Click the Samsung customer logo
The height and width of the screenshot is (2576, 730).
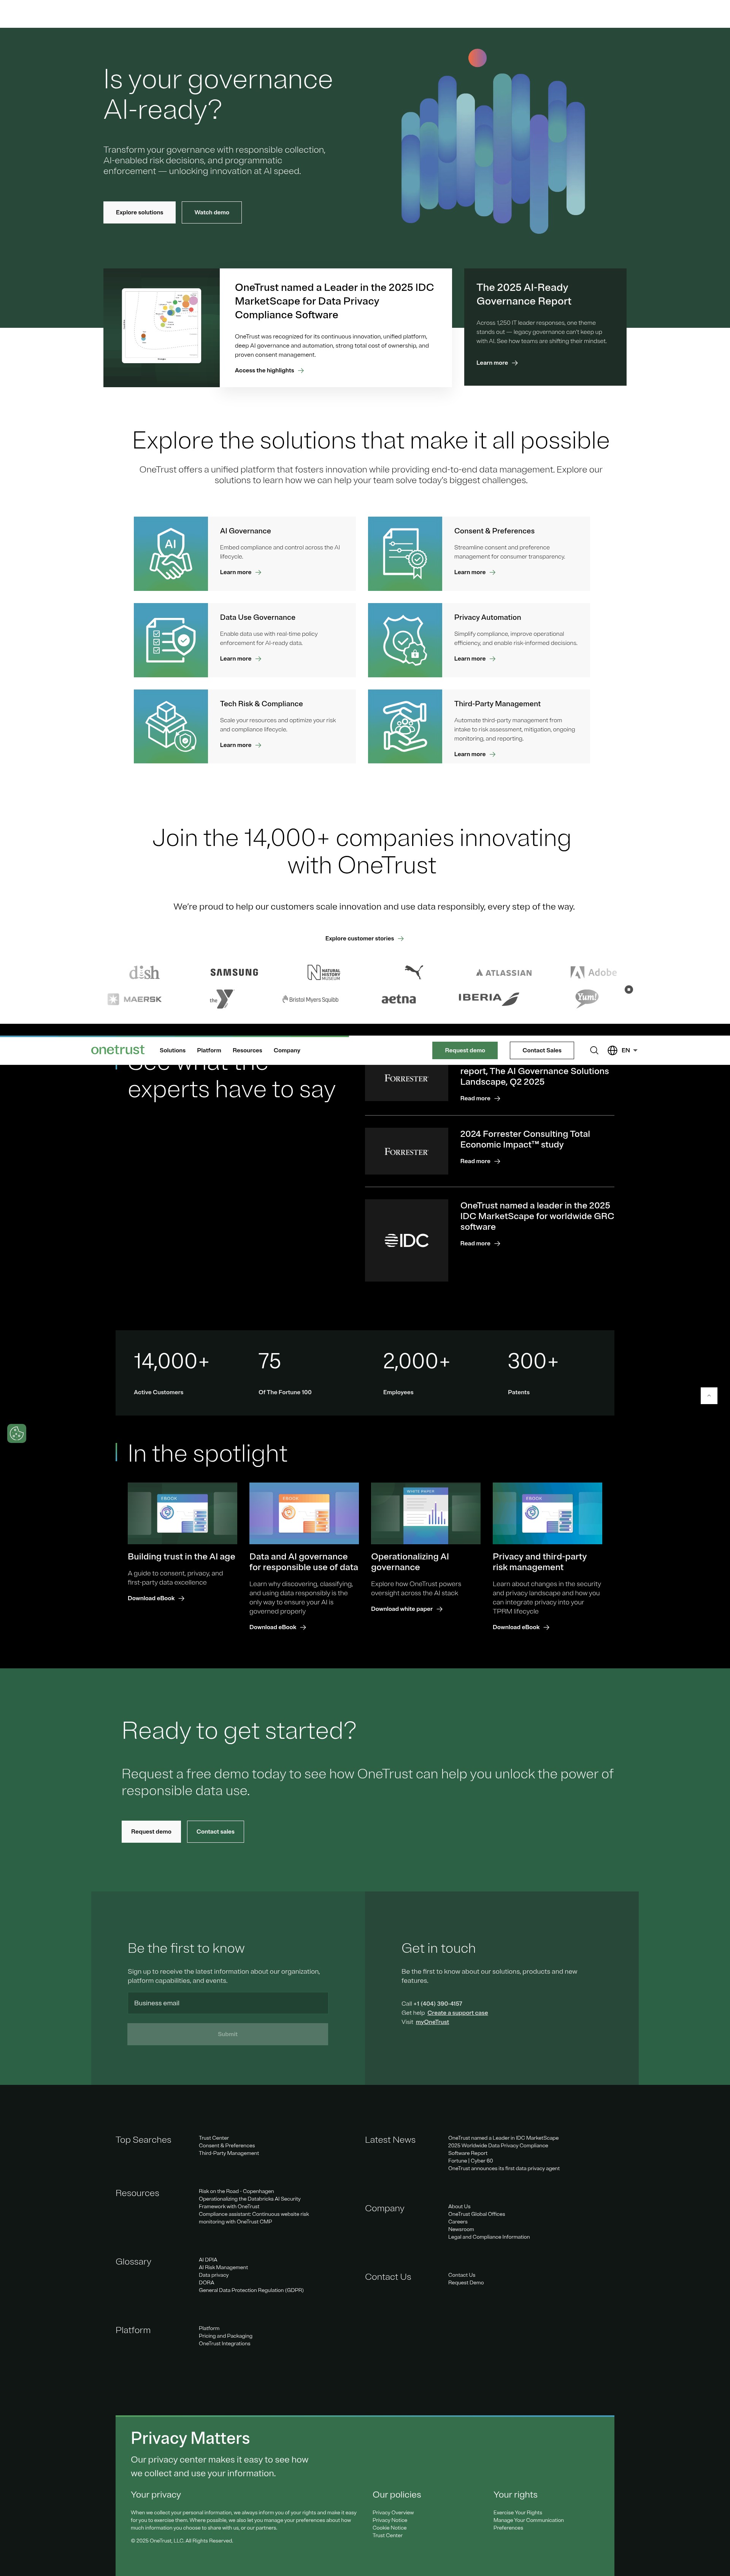(x=234, y=972)
